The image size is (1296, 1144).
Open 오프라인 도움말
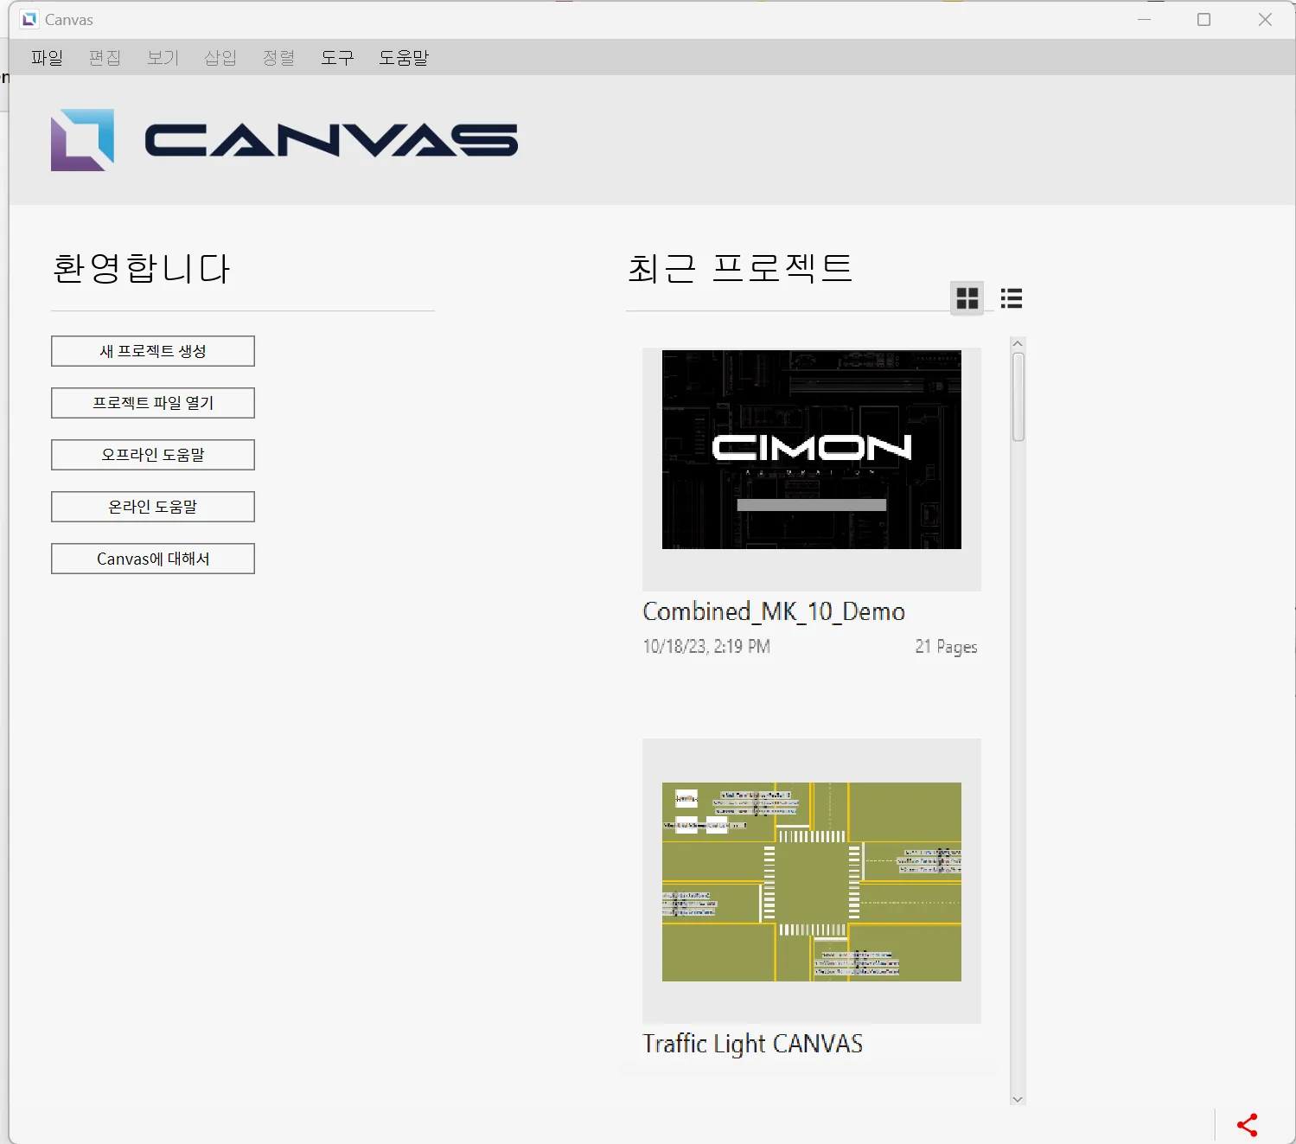point(153,455)
